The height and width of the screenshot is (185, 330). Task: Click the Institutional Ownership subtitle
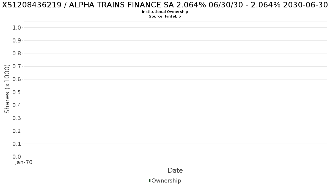tap(165, 12)
